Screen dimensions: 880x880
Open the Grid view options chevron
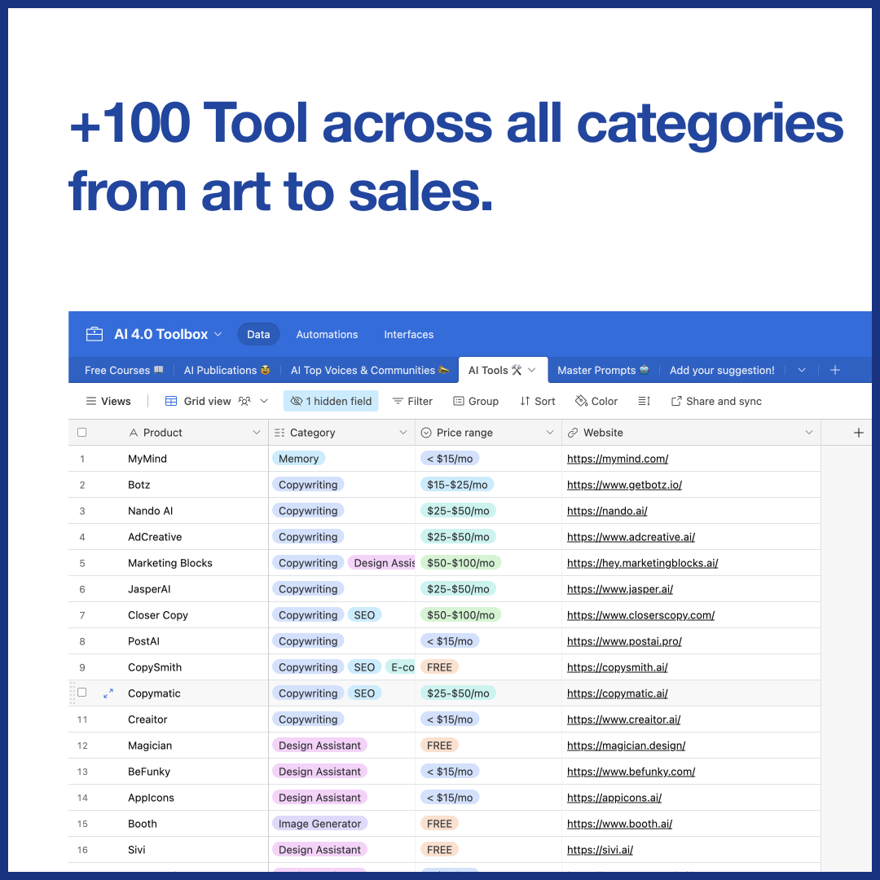264,401
